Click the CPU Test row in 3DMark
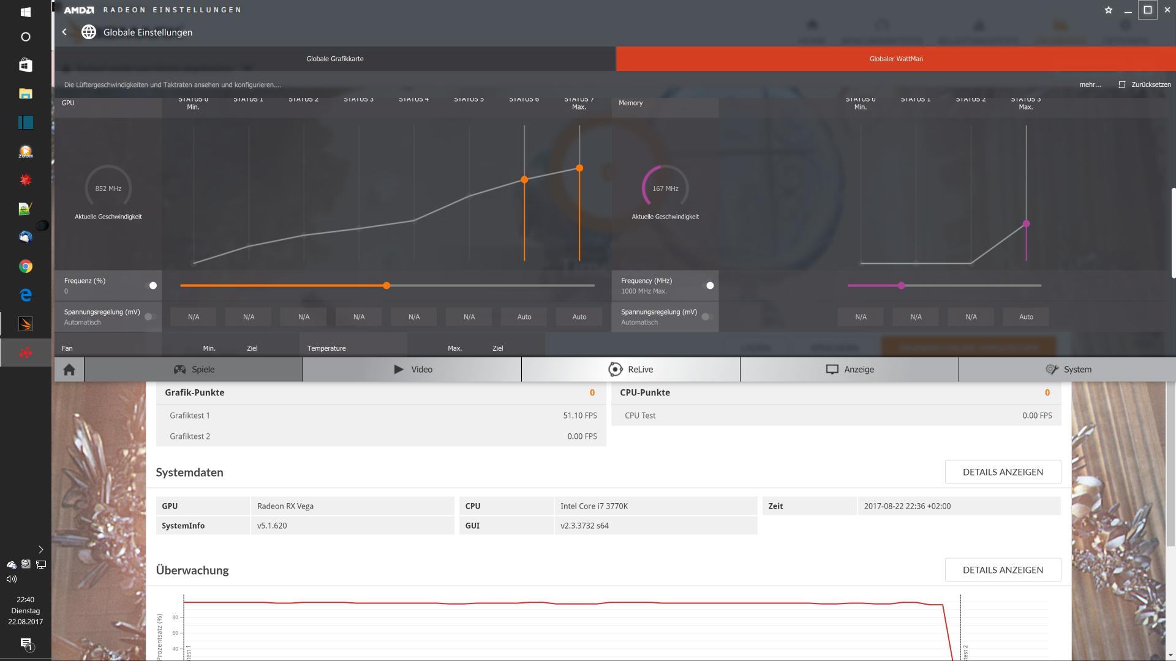Image resolution: width=1176 pixels, height=661 pixels. pyautogui.click(x=836, y=416)
